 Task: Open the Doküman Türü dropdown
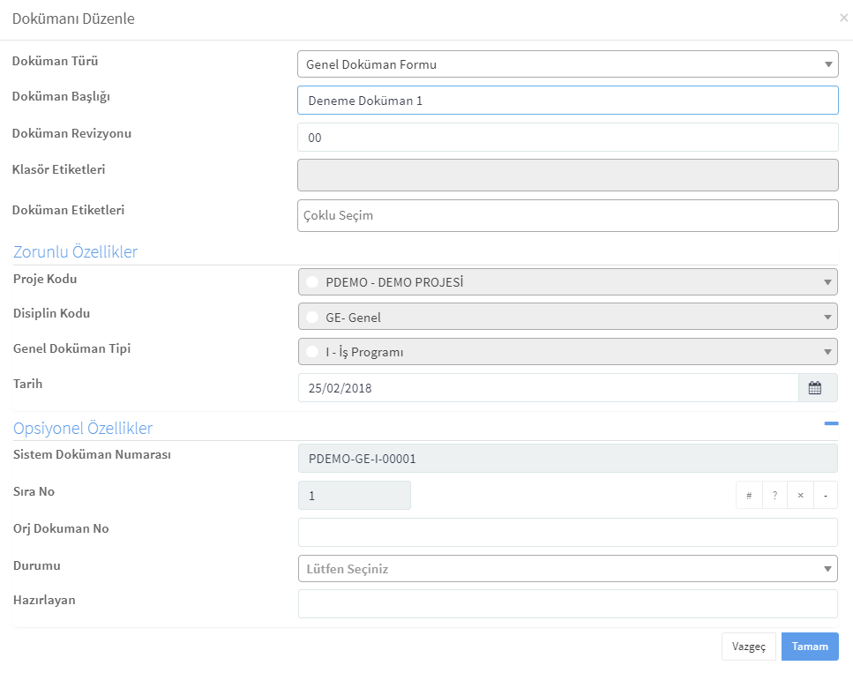point(567,64)
